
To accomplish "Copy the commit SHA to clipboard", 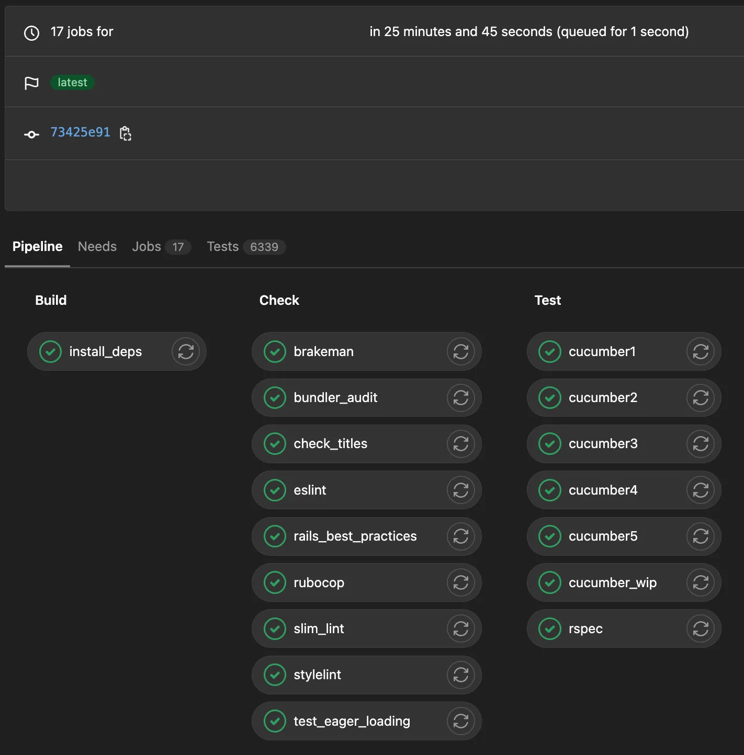I will point(126,133).
